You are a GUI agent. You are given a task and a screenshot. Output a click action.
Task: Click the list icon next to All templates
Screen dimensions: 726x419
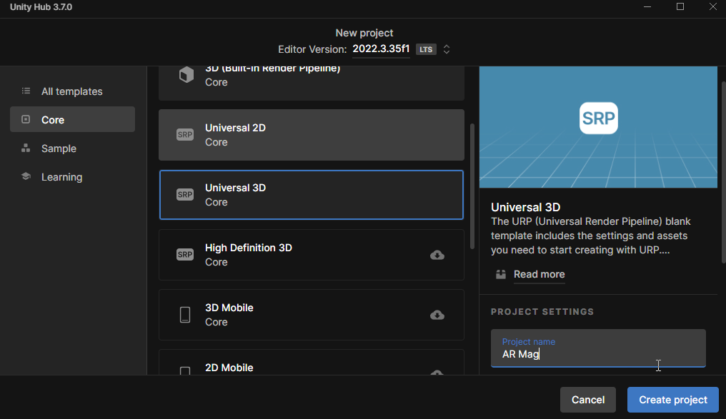point(26,91)
